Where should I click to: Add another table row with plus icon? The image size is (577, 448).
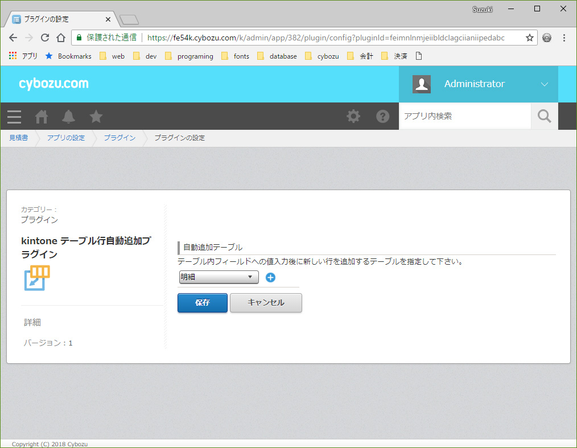tap(270, 278)
